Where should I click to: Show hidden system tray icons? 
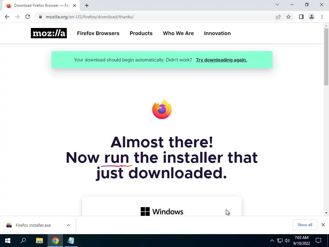tap(272, 241)
